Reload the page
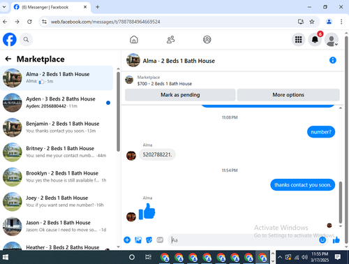 coord(29,22)
